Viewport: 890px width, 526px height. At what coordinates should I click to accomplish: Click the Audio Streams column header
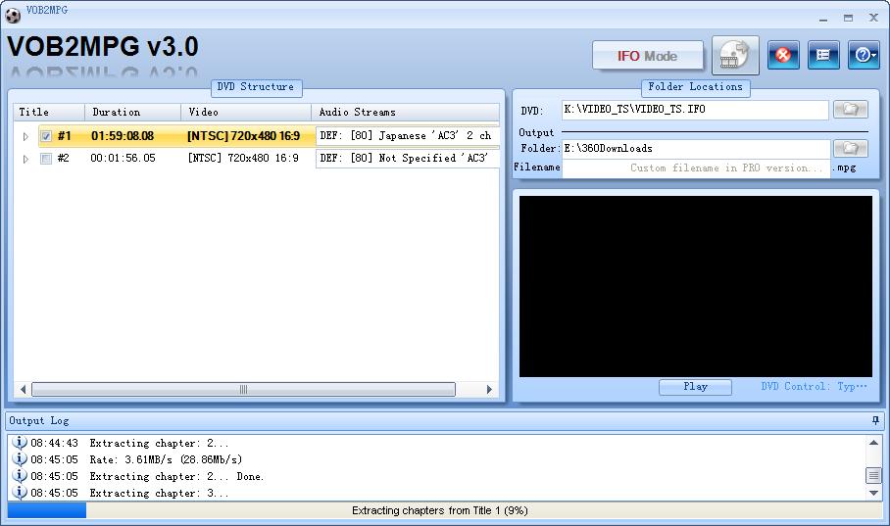pyautogui.click(x=405, y=112)
